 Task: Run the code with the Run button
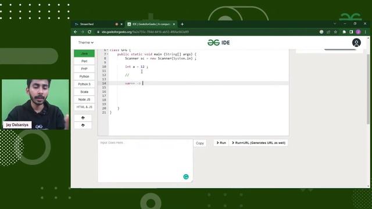221,143
